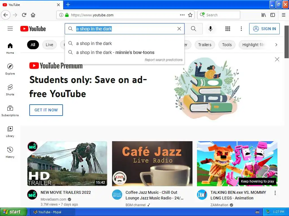Open the MovieGasm.com channel link
The image size is (289, 216).
[x=53, y=199]
